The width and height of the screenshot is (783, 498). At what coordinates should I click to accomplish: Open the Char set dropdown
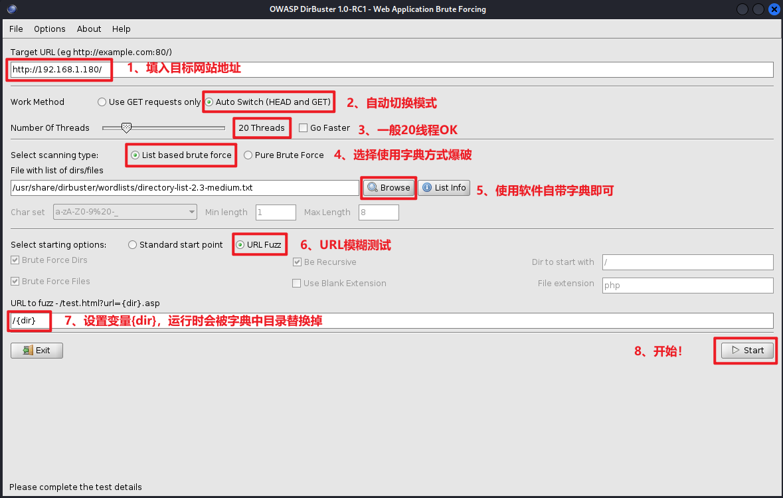(125, 212)
